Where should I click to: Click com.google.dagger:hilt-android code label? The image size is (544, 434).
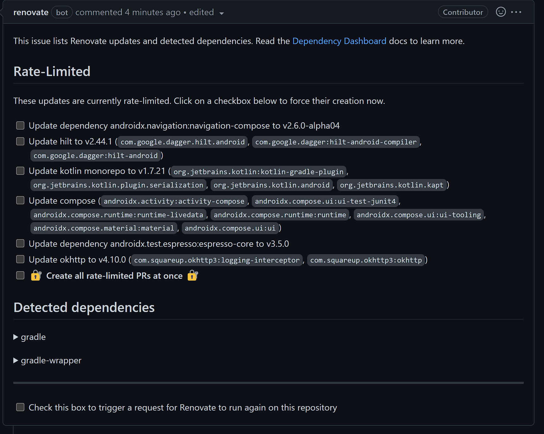tap(96, 156)
